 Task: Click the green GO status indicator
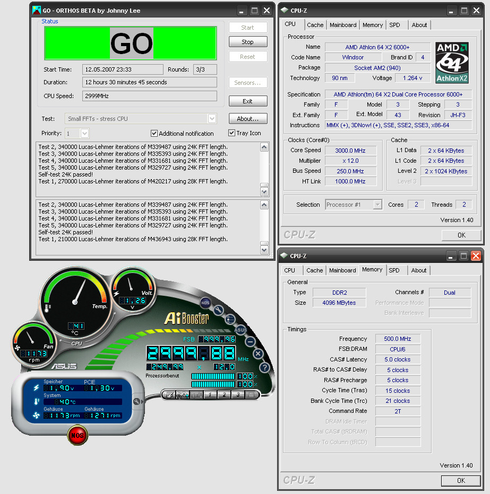tap(131, 43)
